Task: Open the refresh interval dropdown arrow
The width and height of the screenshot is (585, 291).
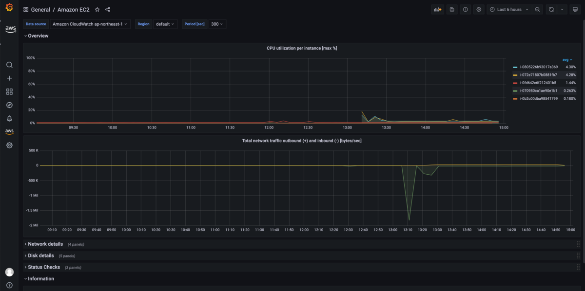Action: (562, 9)
